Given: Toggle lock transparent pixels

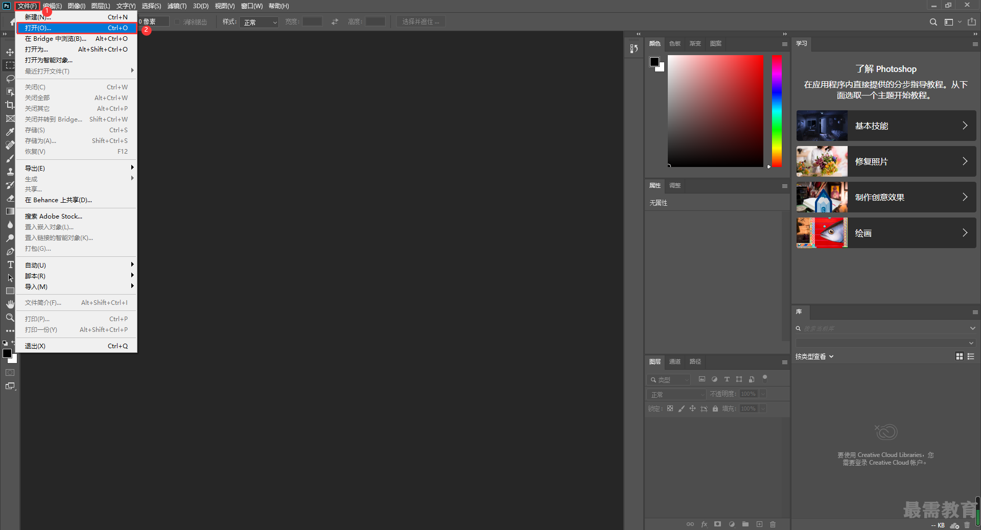Looking at the screenshot, I should 670,408.
